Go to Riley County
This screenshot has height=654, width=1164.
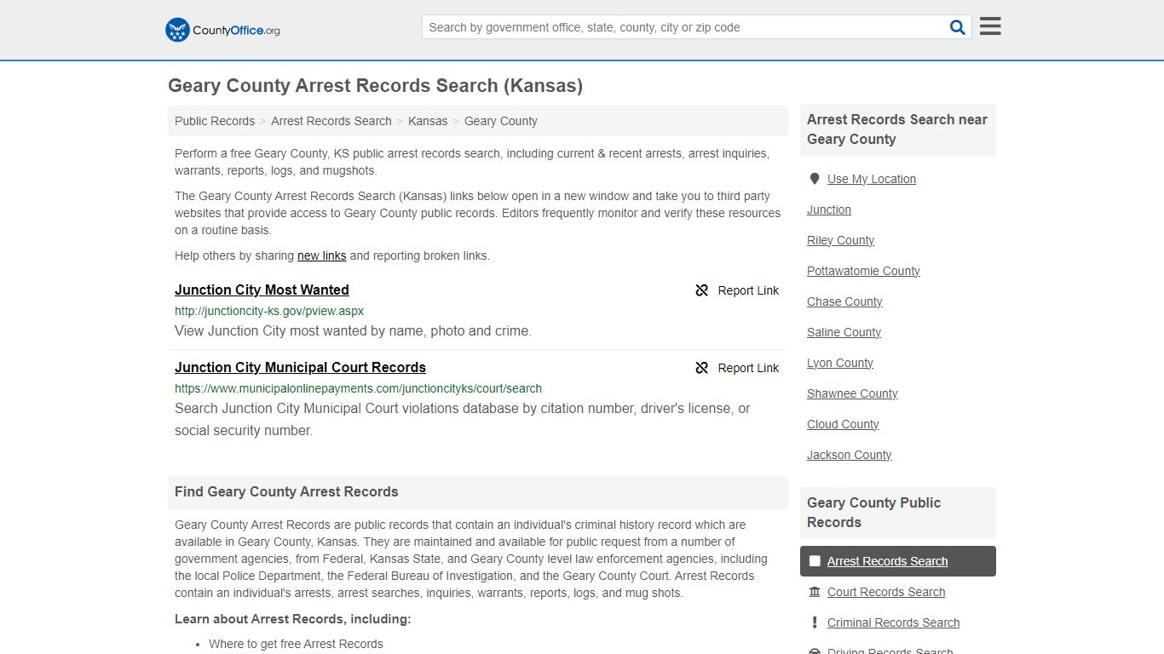coord(840,240)
